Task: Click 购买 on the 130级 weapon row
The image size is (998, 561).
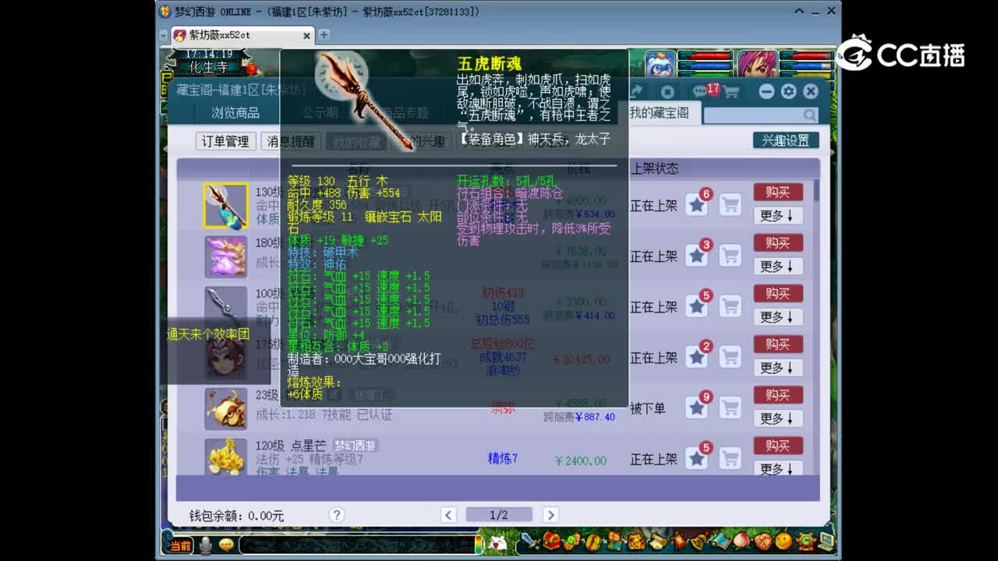Action: coord(777,192)
